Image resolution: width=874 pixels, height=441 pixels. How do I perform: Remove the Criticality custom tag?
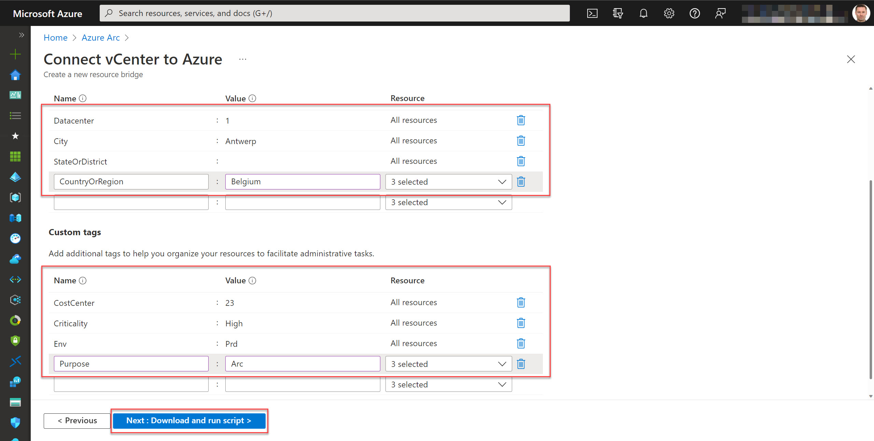click(x=521, y=323)
